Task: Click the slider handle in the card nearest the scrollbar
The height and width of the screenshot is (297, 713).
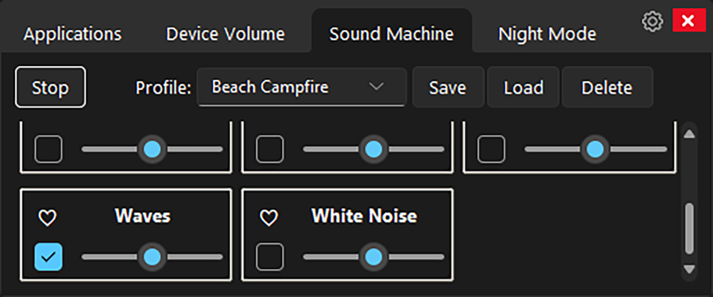Action: (x=595, y=149)
